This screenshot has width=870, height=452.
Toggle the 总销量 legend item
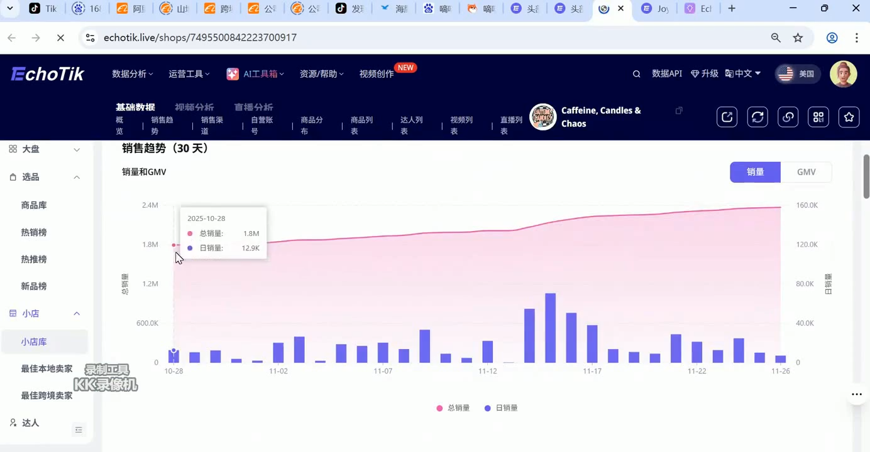tap(453, 407)
